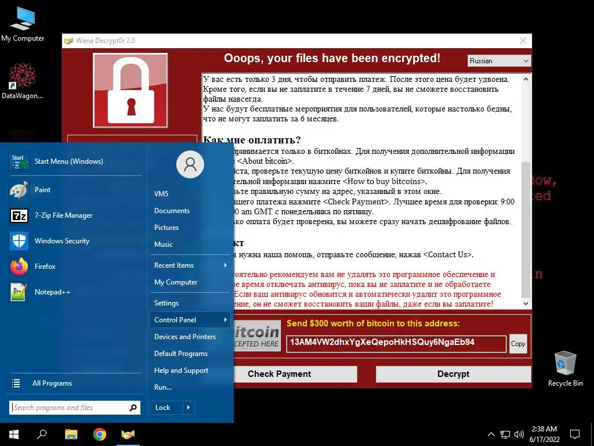
Task: Open the volume speaker tray icon
Action: click(x=519, y=434)
